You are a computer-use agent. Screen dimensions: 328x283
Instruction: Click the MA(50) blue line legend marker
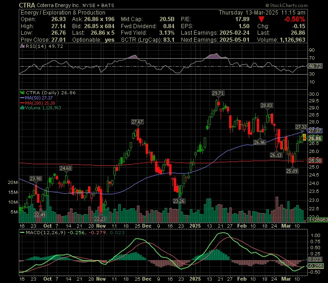[x=22, y=98]
